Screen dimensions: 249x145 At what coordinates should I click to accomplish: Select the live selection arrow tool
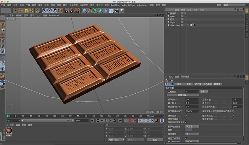coord(16,10)
